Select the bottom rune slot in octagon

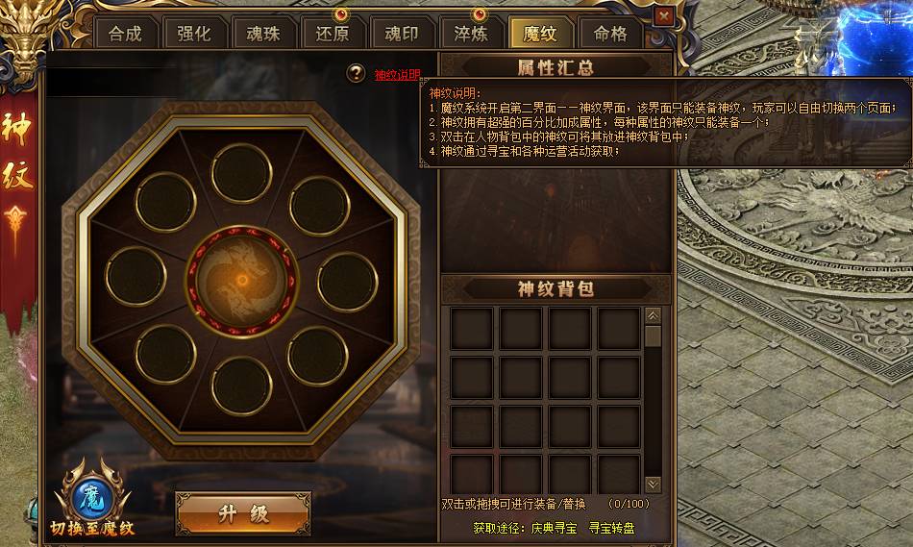pos(241,385)
